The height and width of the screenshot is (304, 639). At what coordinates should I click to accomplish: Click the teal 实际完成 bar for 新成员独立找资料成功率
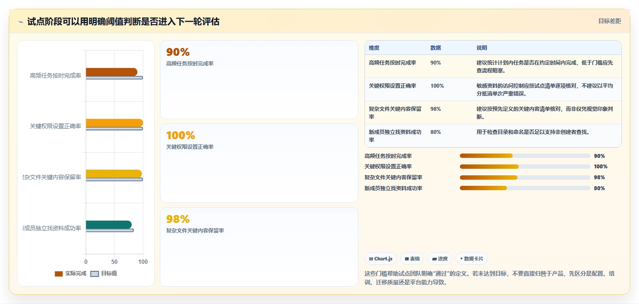(108, 225)
